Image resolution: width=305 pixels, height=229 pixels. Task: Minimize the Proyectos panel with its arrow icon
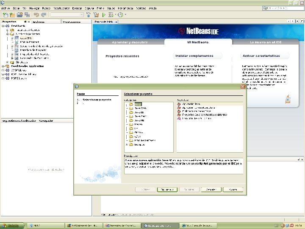[25, 22]
